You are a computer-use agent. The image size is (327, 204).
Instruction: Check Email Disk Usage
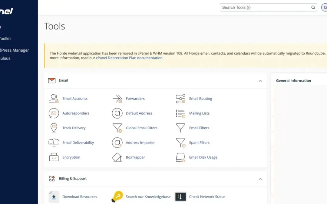click(203, 157)
